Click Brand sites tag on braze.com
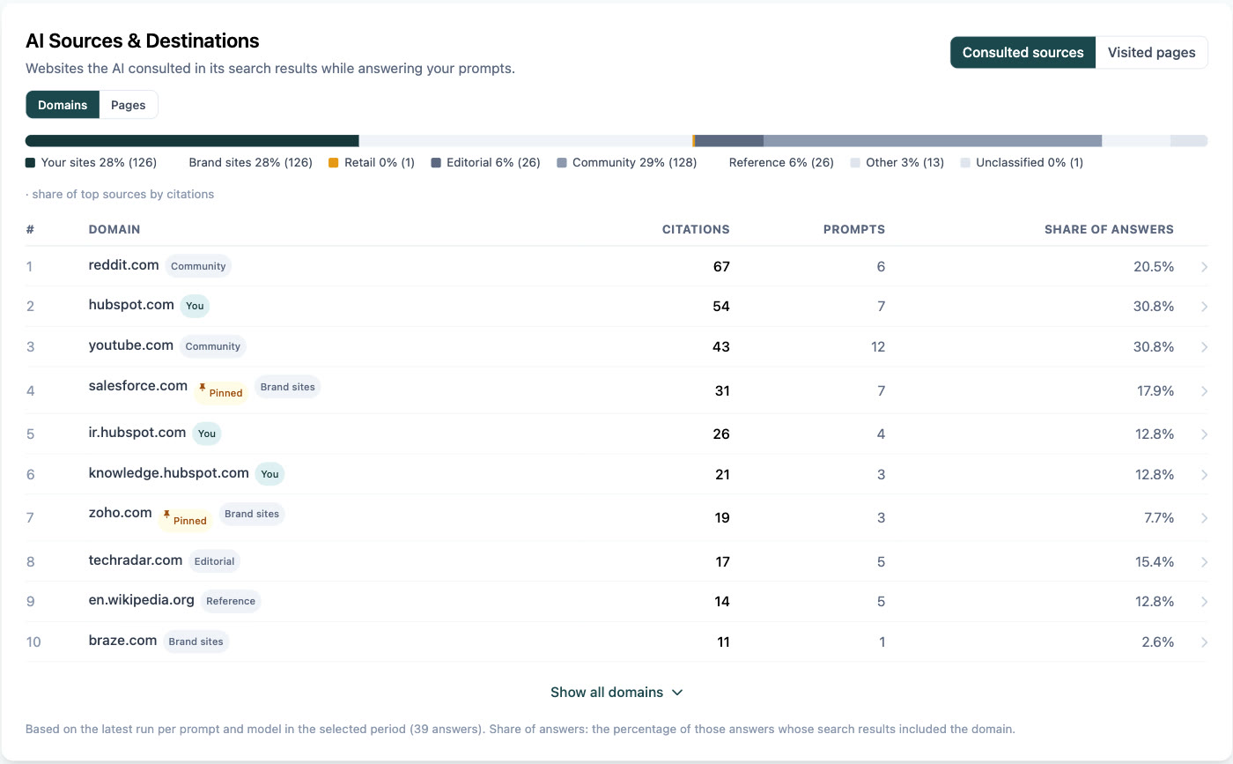The width and height of the screenshot is (1233, 764). click(196, 642)
